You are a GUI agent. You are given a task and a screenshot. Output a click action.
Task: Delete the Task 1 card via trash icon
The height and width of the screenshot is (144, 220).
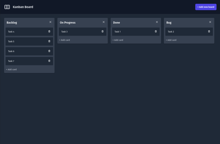click(156, 31)
